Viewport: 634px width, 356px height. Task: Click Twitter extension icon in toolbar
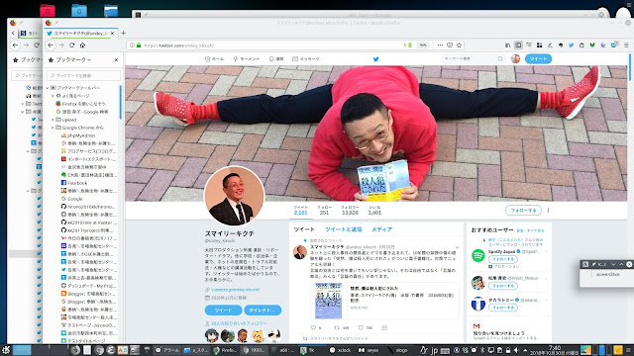point(571,45)
